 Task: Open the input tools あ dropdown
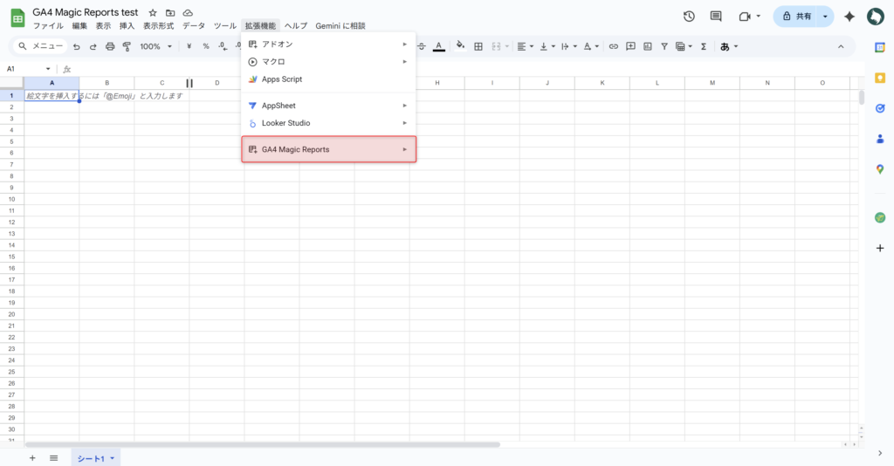pos(729,47)
